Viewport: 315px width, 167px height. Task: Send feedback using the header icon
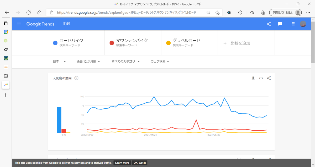point(280,24)
